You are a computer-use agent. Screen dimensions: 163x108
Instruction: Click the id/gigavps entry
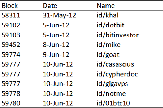(x=112, y=84)
